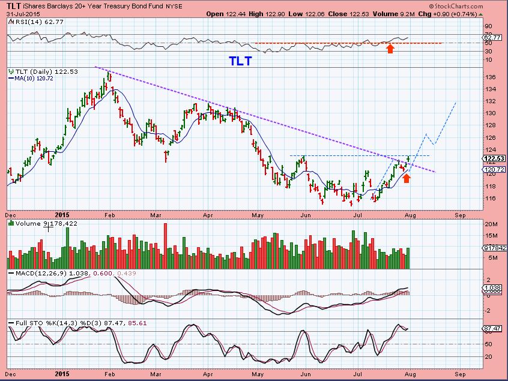Click the TLT ticker symbol in the header
Image resolution: width=508 pixels, height=381 pixels.
coord(14,6)
